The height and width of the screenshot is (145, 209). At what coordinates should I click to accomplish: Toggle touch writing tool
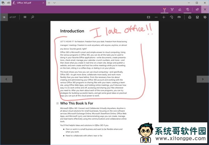point(187,9)
